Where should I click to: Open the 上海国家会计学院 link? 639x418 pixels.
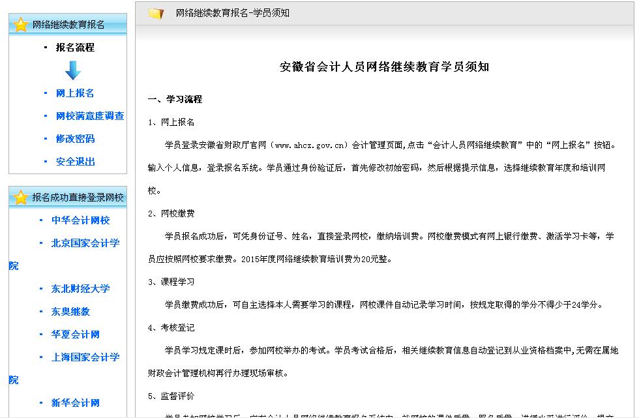click(85, 357)
